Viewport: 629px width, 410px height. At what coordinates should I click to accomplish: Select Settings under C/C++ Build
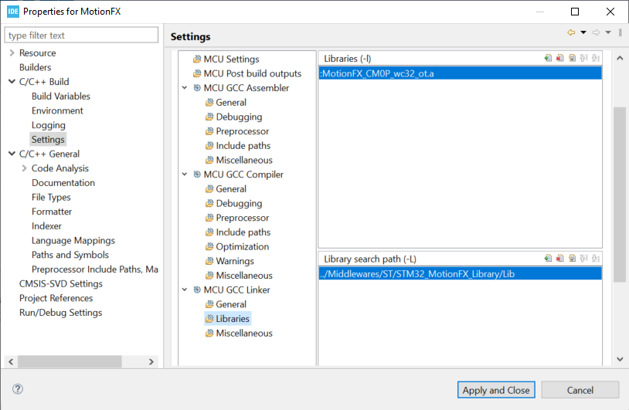(x=48, y=140)
